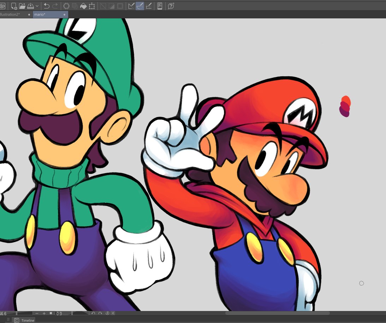The width and height of the screenshot is (386, 323).
Task: Zoom in with the plus button
Action: click(x=44, y=313)
